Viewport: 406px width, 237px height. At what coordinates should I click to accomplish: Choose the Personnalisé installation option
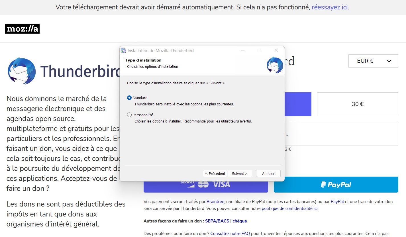129,115
